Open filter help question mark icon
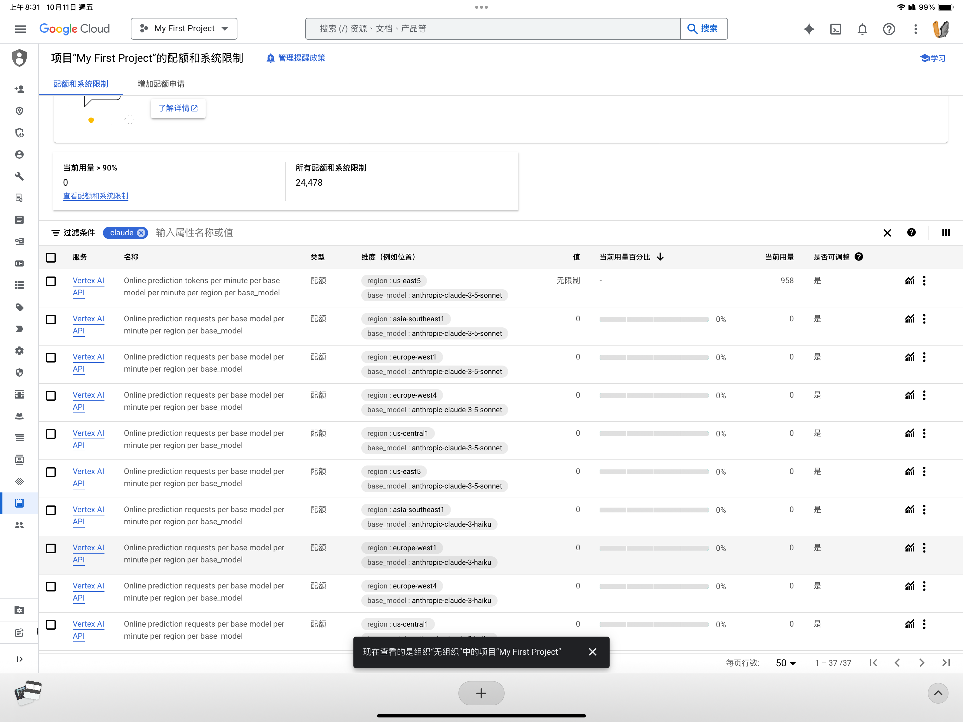This screenshot has height=722, width=963. click(x=911, y=233)
